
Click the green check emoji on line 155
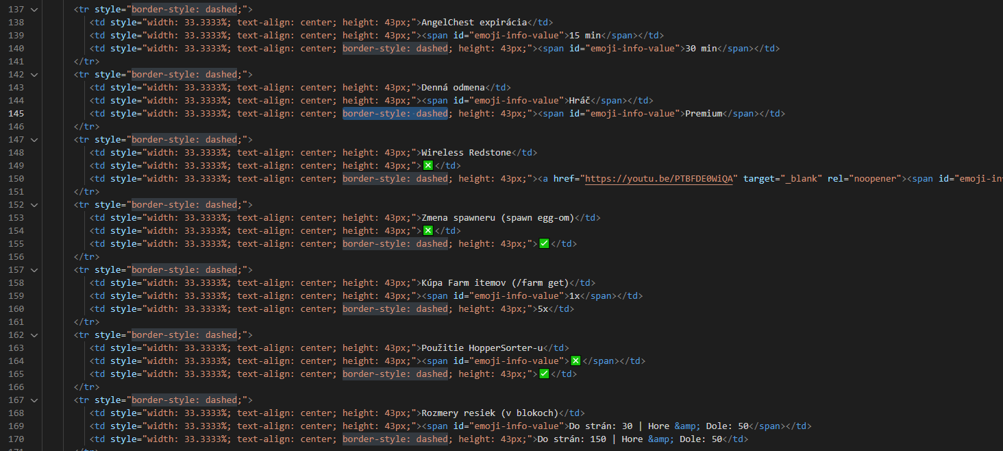(x=544, y=244)
